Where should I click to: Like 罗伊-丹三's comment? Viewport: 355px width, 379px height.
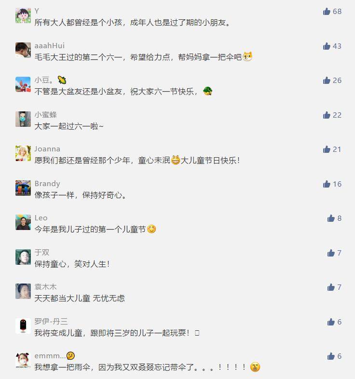pos(331,322)
